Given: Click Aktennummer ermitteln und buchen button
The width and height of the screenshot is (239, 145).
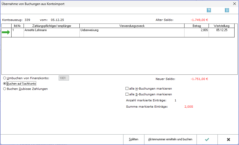Looking at the screenshot, I should click(170, 139).
